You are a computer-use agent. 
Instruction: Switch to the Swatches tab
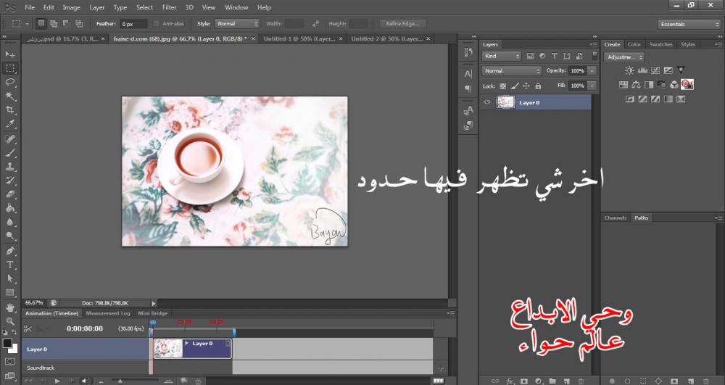[660, 44]
